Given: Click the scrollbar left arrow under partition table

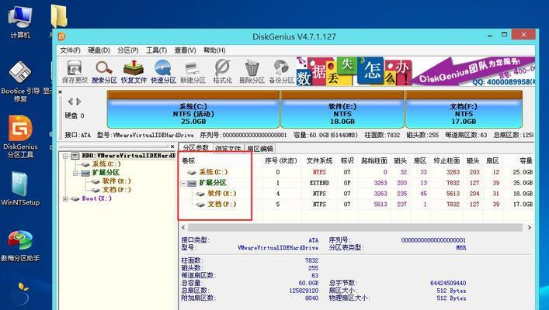Looking at the screenshot, I should (x=183, y=228).
